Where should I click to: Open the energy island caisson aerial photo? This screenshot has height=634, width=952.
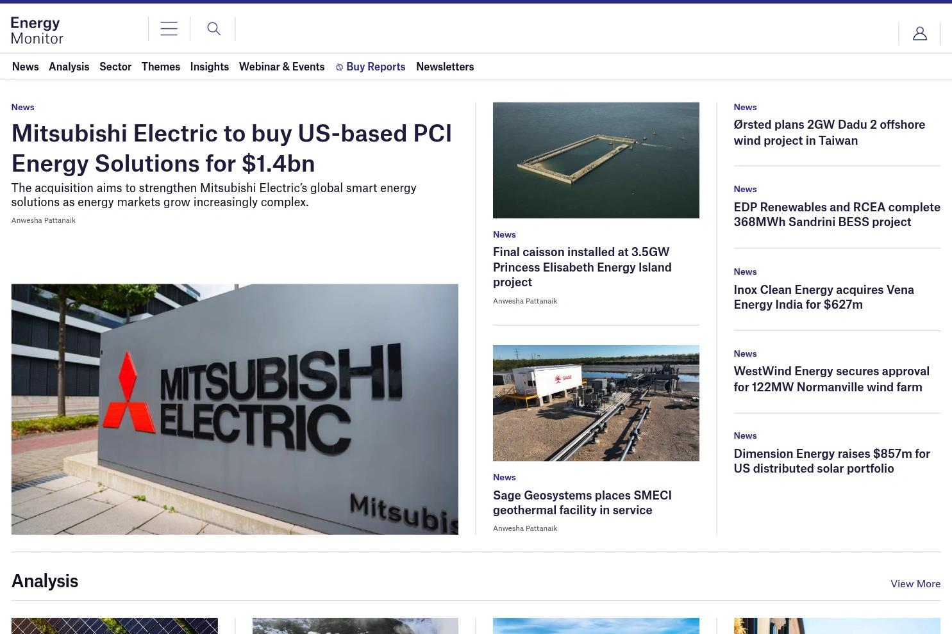point(596,160)
